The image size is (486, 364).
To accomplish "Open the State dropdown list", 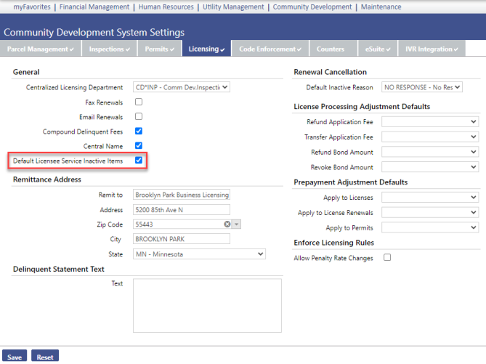I will pos(200,254).
